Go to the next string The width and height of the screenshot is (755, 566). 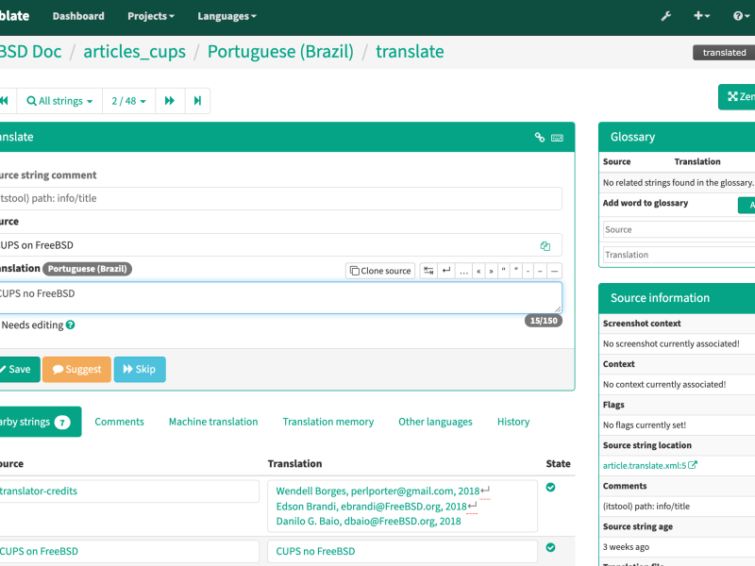pyautogui.click(x=170, y=101)
